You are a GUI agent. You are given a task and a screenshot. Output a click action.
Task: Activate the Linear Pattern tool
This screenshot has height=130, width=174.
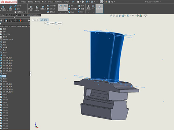point(65,8)
